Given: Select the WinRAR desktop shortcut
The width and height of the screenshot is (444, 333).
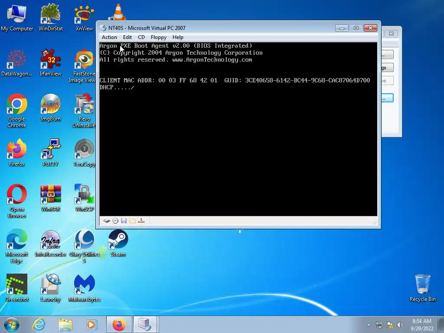Looking at the screenshot, I should (x=50, y=198).
